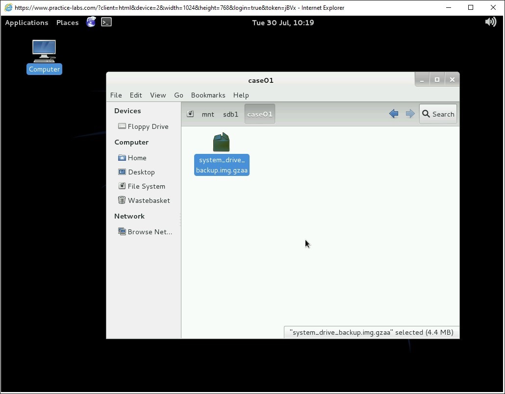This screenshot has width=505, height=394.
Task: Open the terminal launcher in top panel
Action: click(x=106, y=22)
